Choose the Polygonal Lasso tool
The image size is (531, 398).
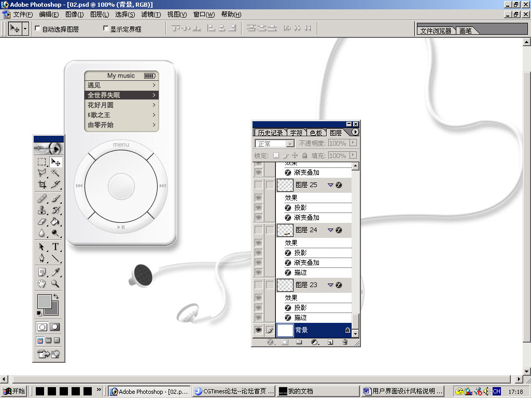[x=42, y=173]
